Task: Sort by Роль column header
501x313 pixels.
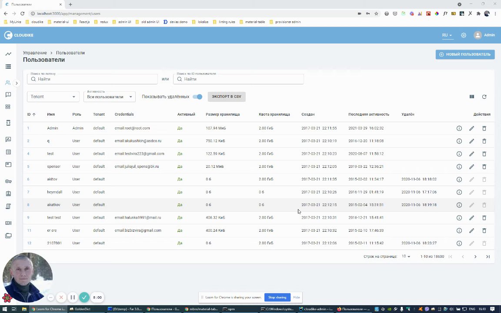Action: point(77,114)
